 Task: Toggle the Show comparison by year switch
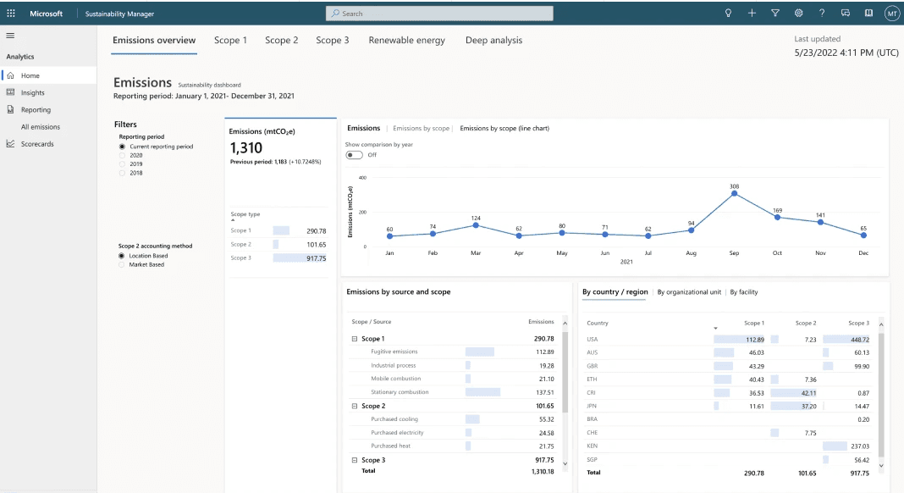point(354,155)
